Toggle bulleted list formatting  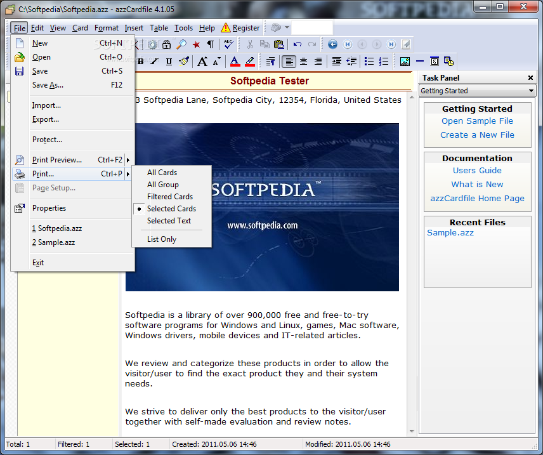coord(369,62)
